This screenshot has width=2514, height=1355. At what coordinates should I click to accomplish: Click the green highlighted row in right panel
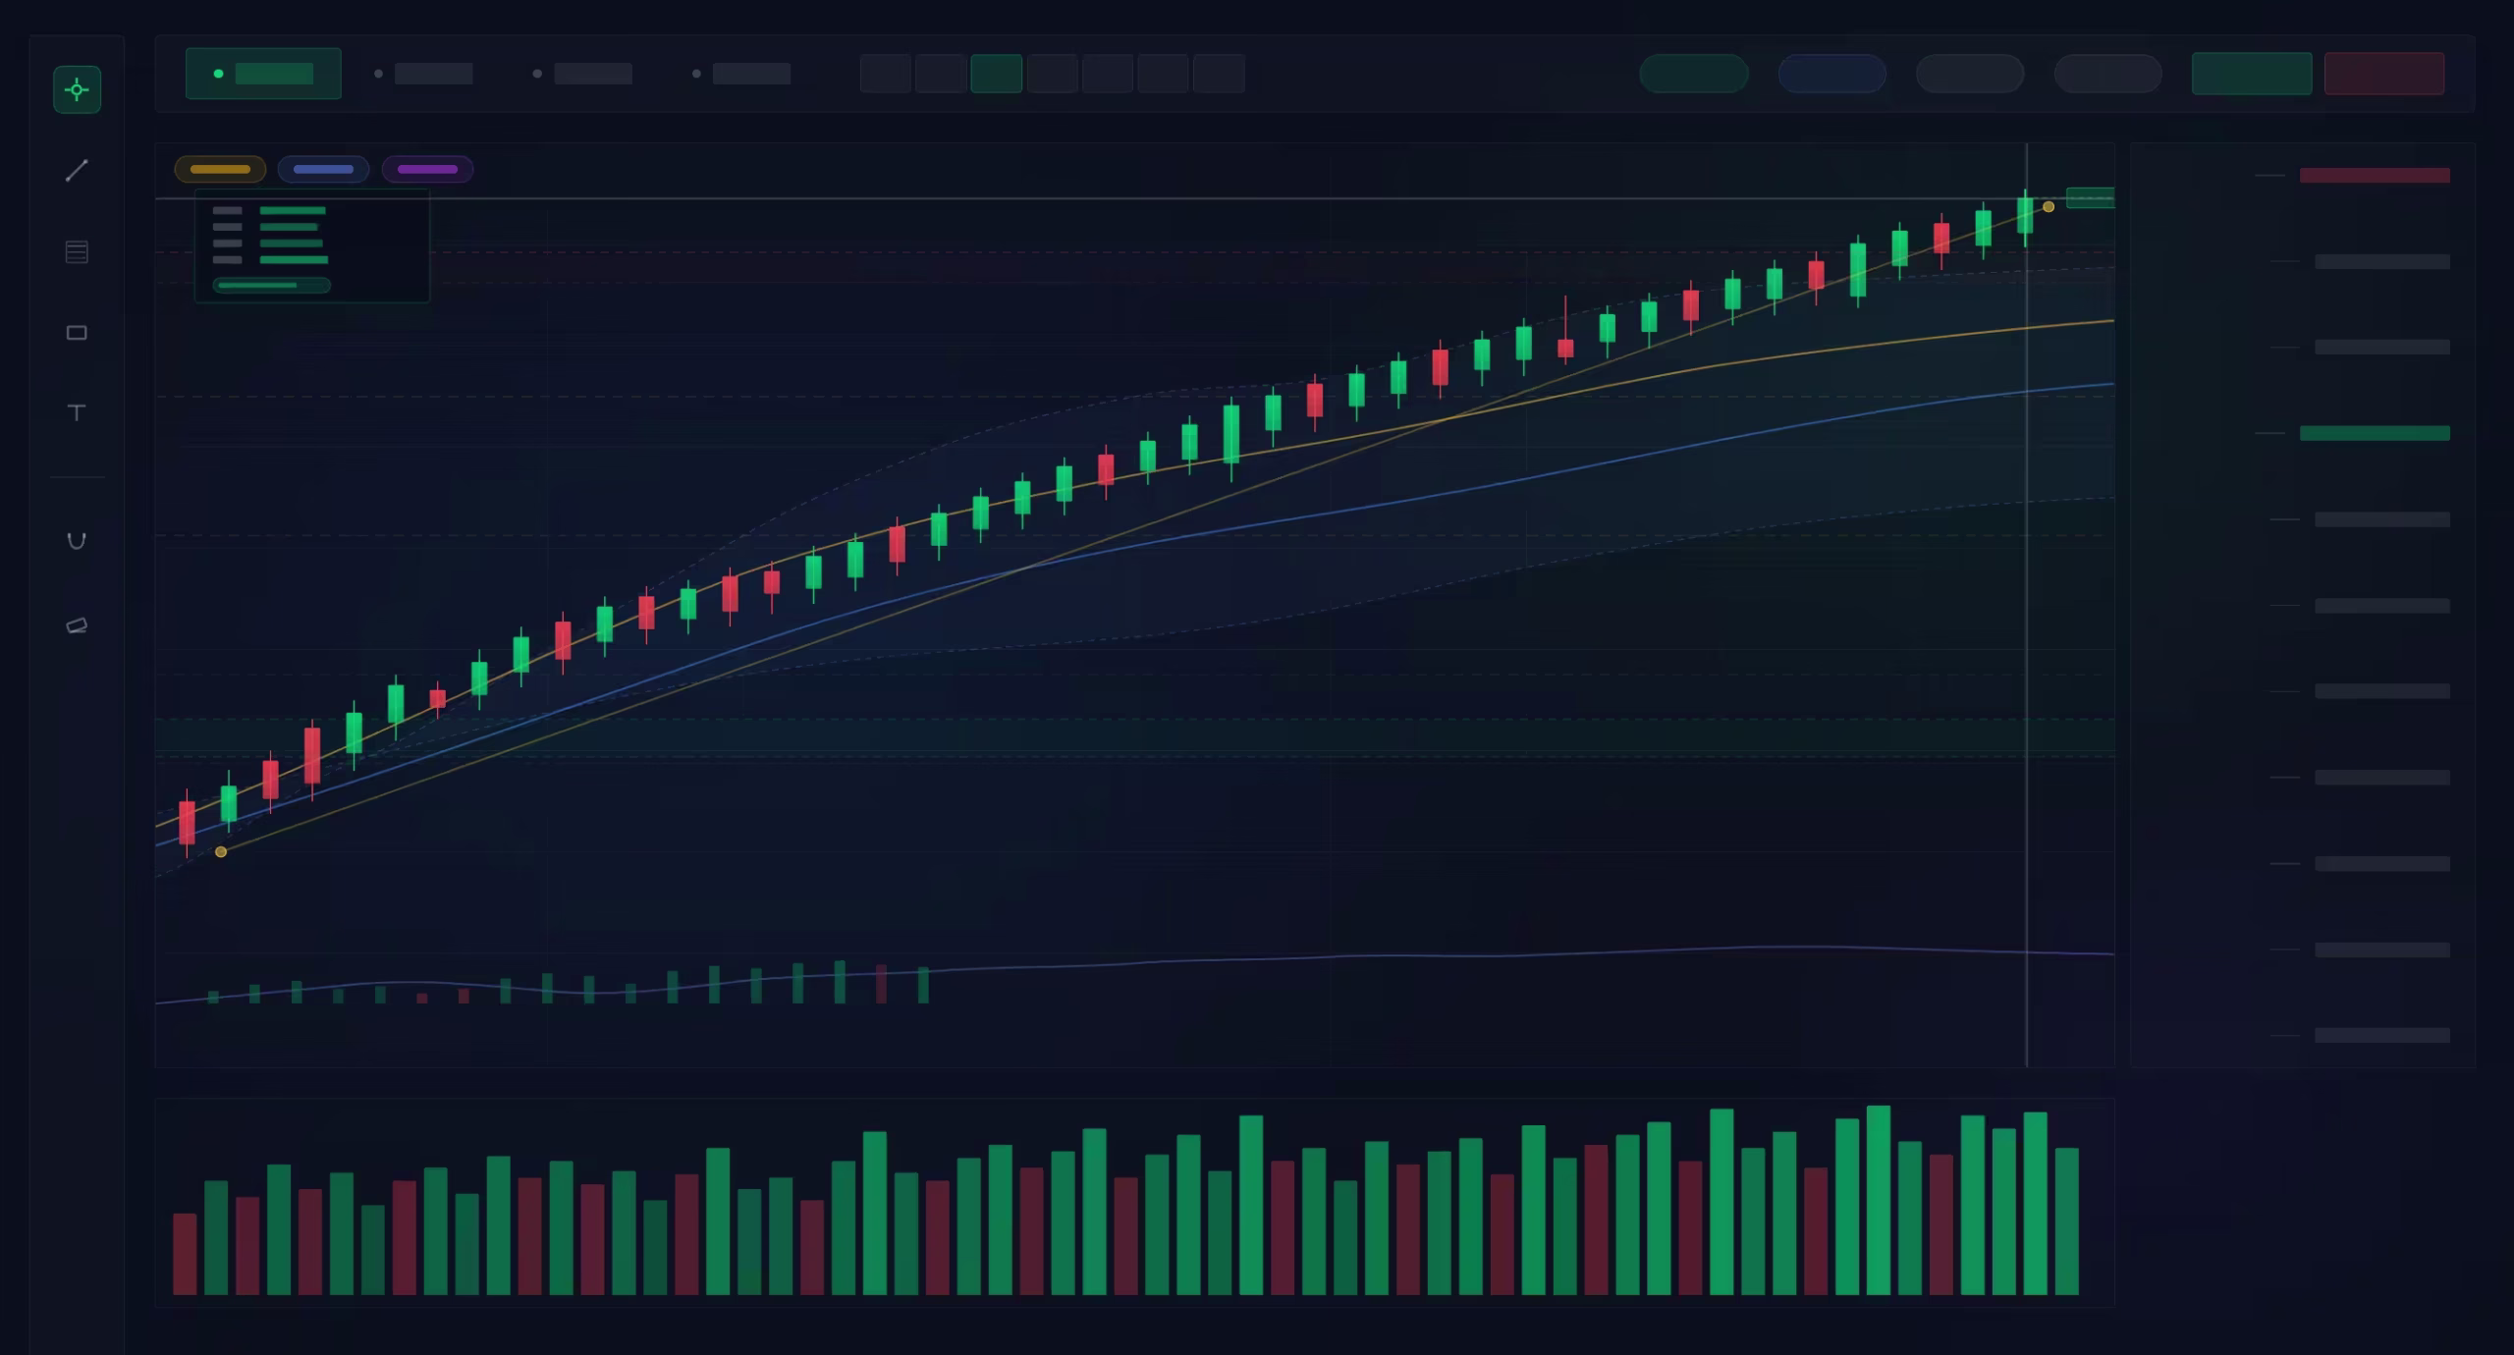[x=2375, y=433]
